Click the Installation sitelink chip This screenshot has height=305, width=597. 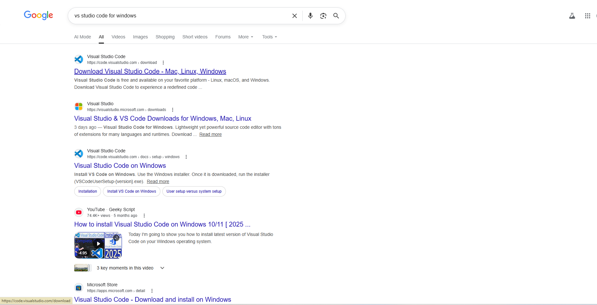[87, 191]
